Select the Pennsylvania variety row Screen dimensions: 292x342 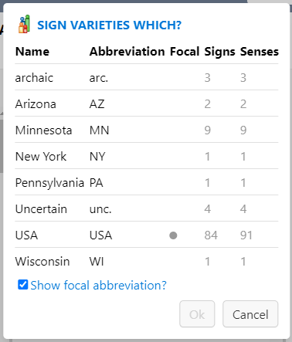[x=147, y=182]
